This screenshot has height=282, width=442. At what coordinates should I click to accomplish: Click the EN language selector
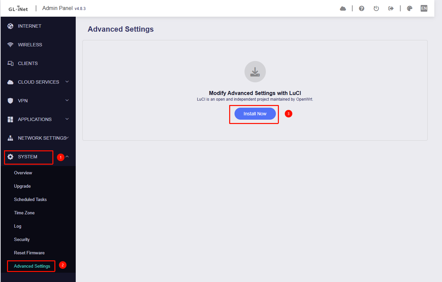coord(424,9)
